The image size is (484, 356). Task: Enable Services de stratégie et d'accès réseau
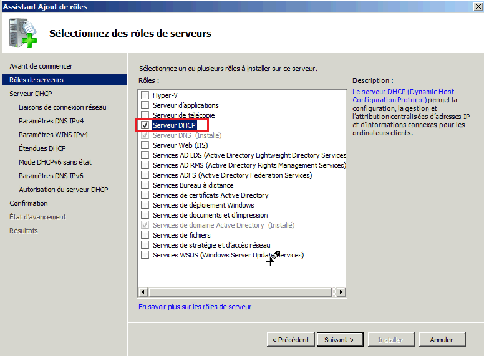click(x=145, y=244)
